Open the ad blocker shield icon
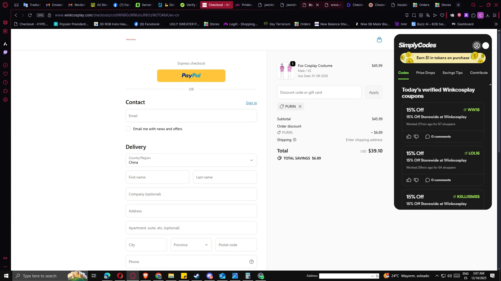The image size is (501, 281). (421, 15)
